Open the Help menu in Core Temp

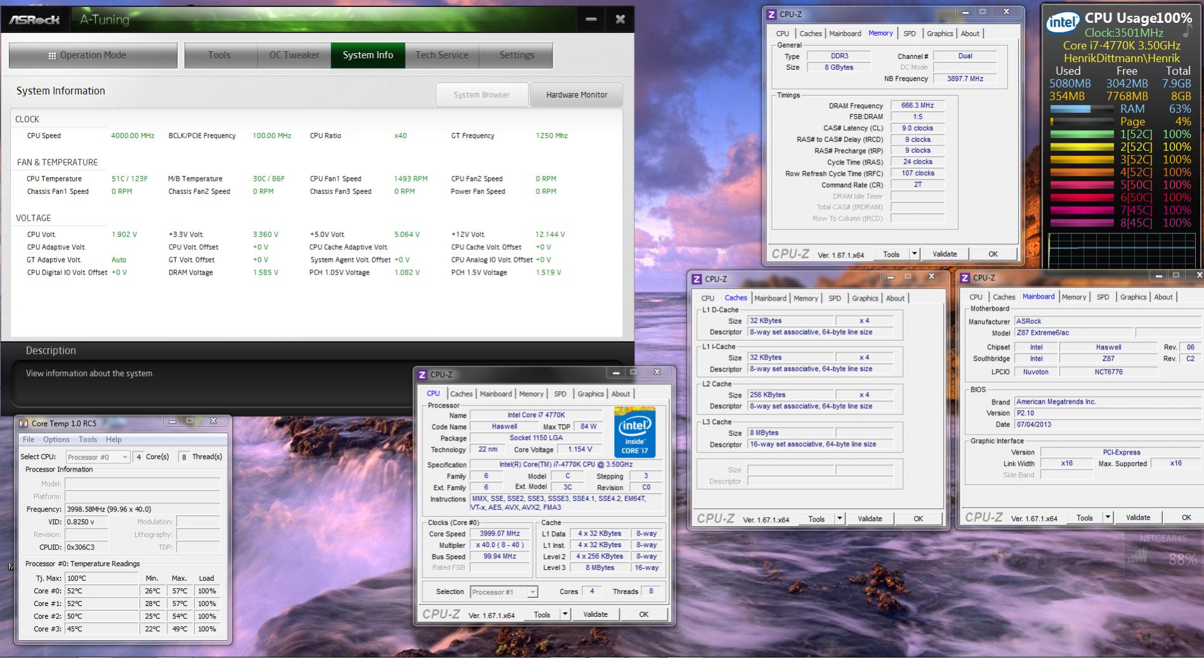pos(114,439)
